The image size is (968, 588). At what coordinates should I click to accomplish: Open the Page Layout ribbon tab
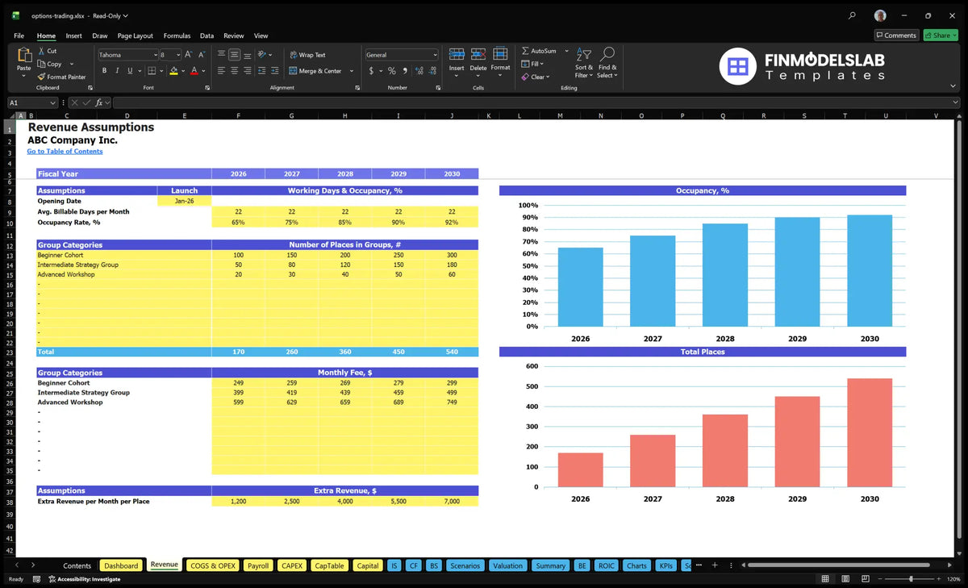[x=135, y=35]
